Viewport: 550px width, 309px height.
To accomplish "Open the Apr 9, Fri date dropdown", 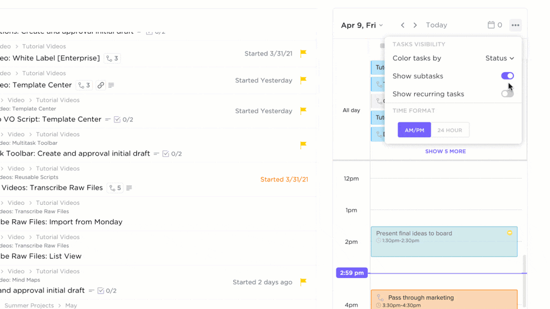I will tap(362, 25).
